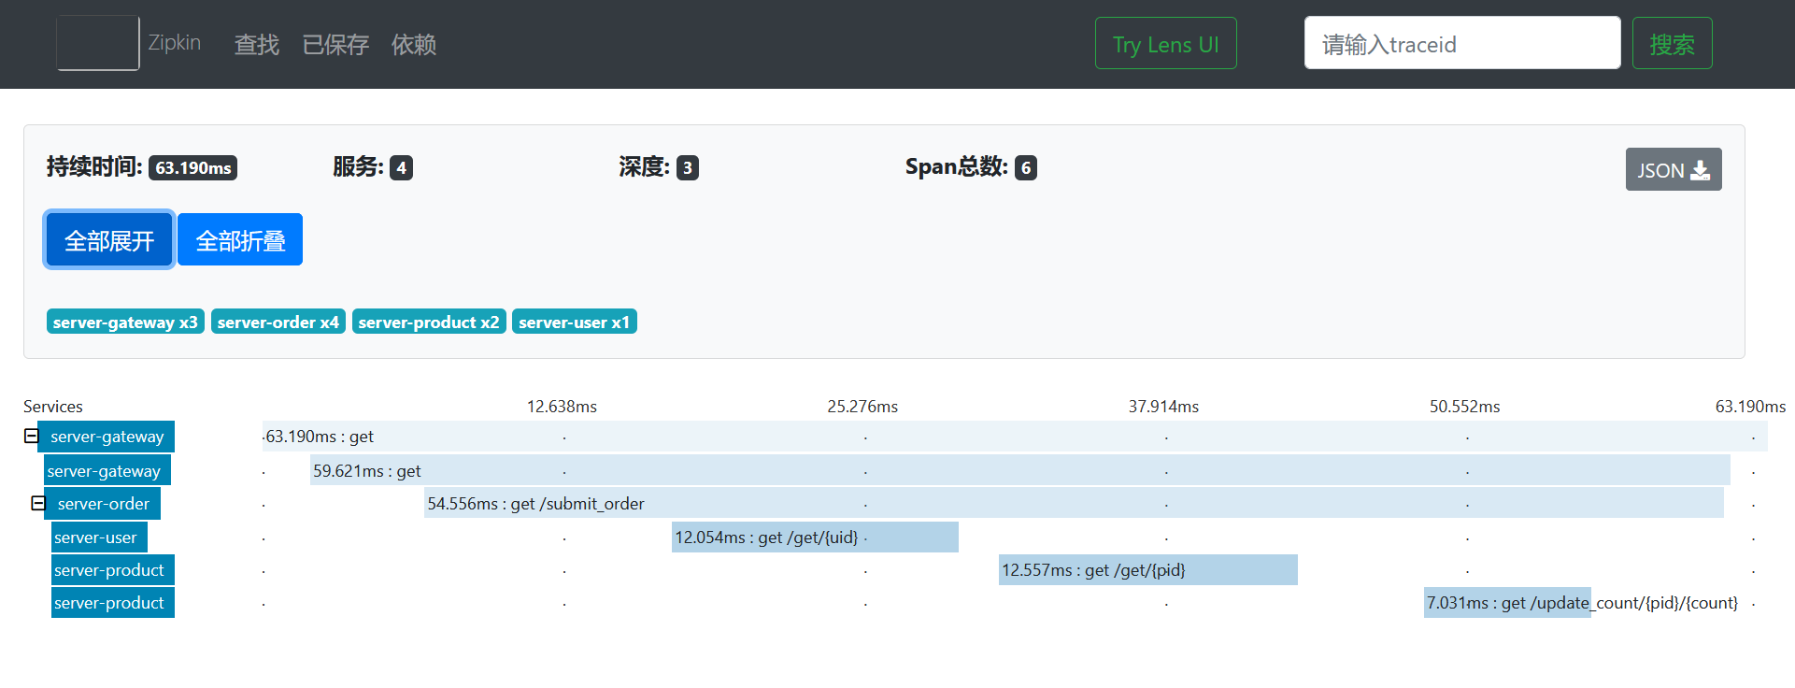
Task: Click the 54.556ms get /submit_order span
Action: 1073,504
